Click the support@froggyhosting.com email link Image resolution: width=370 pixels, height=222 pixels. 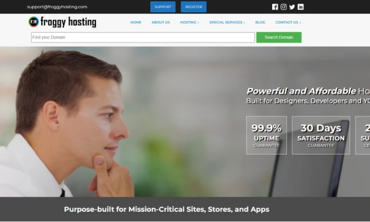57,7
